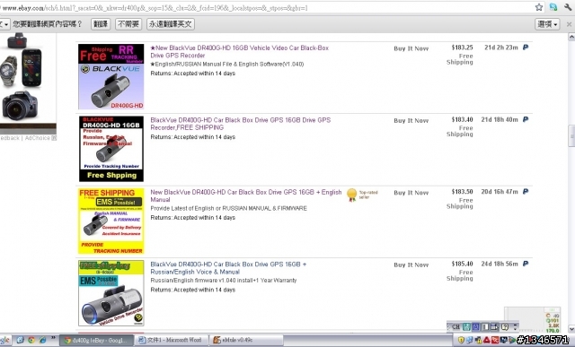Click the $185.40 price
The width and height of the screenshot is (575, 347).
(x=462, y=264)
